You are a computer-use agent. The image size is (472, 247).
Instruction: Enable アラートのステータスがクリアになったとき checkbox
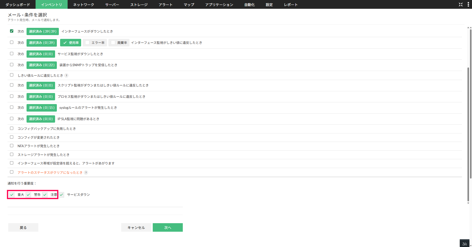pos(12,172)
